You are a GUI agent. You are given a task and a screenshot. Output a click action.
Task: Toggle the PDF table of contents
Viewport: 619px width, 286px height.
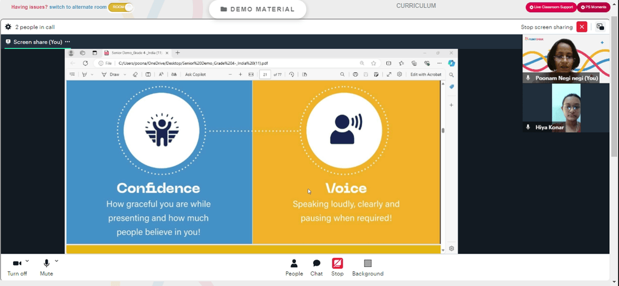(x=72, y=74)
